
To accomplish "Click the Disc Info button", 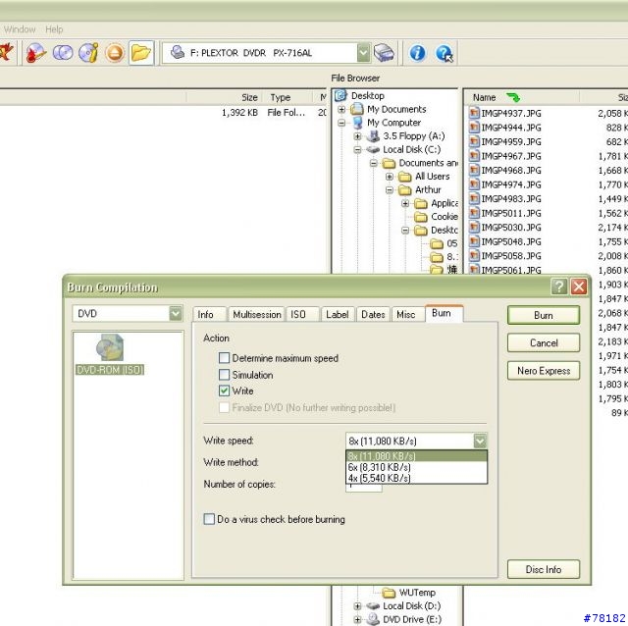I will click(543, 569).
